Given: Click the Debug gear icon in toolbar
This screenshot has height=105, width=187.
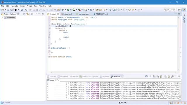Looking at the screenshot, I should click(x=63, y=10).
